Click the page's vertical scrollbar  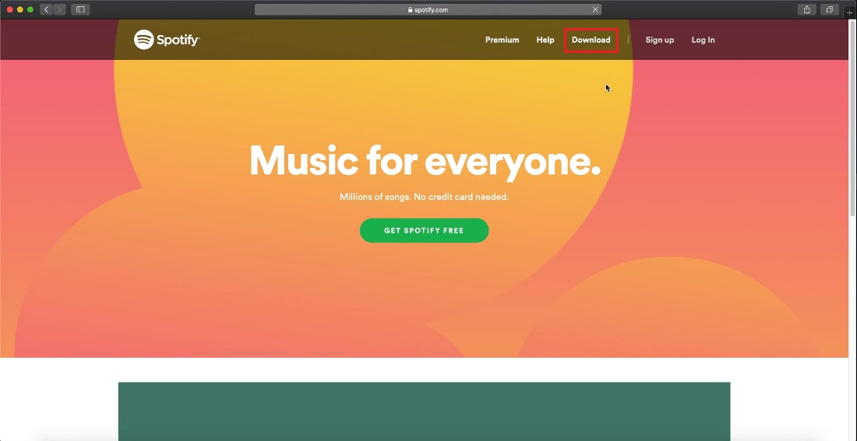852,117
